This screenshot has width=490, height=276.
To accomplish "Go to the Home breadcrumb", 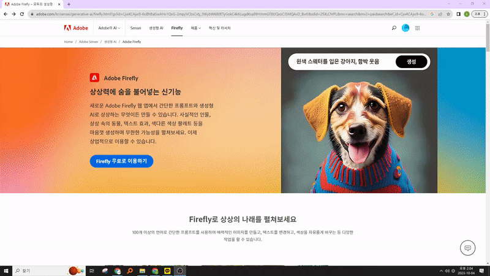I will click(x=69, y=42).
